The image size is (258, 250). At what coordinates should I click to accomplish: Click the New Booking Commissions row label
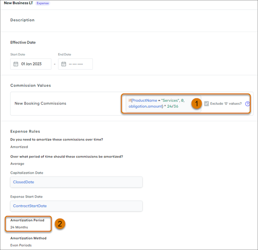(40, 103)
